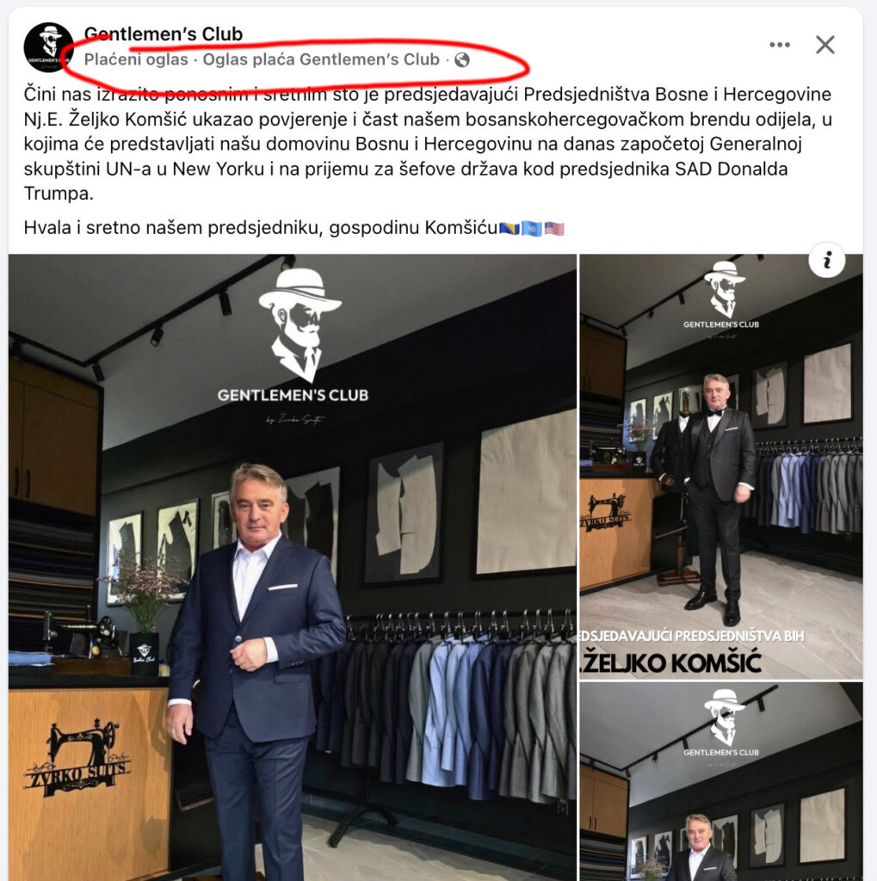This screenshot has width=877, height=881.
Task: Open the bottom-right partially visible photo
Action: pos(720,781)
